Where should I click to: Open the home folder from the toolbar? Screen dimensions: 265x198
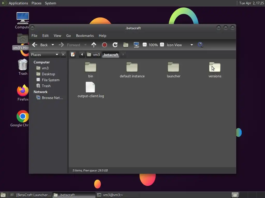tap(126, 45)
